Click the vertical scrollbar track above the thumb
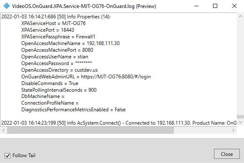The image size is (244, 163). click(x=240, y=67)
